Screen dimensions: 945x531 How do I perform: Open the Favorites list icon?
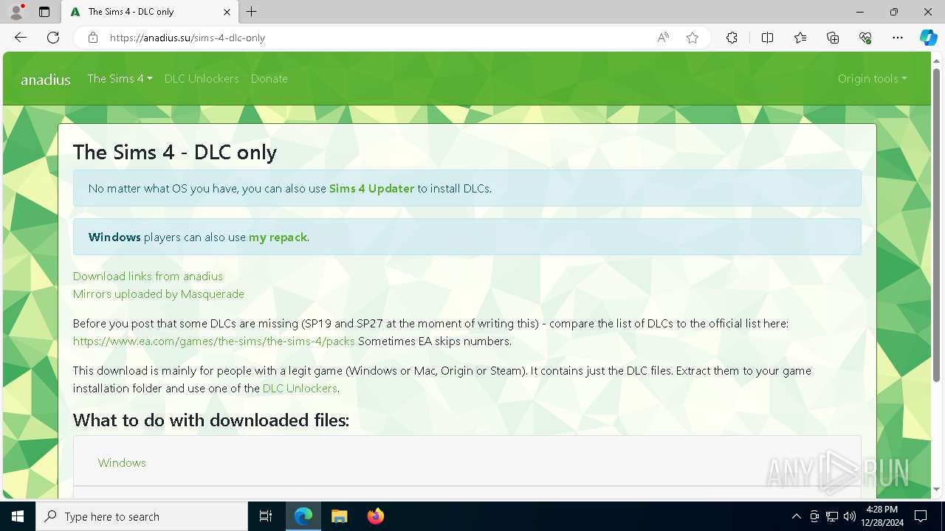(x=800, y=38)
